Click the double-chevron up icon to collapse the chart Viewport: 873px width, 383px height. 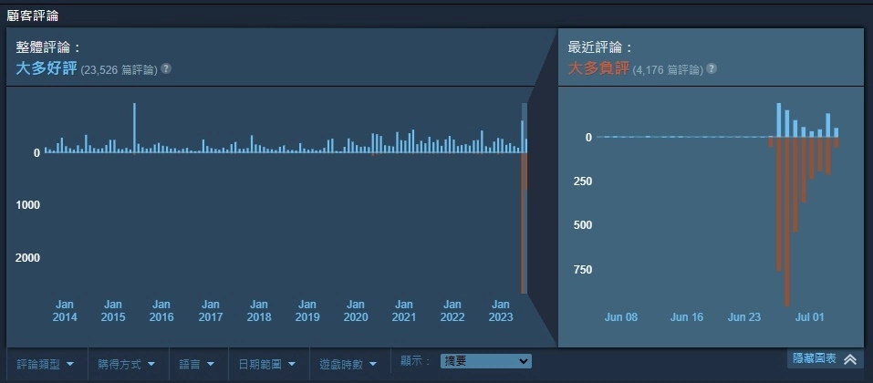[850, 359]
